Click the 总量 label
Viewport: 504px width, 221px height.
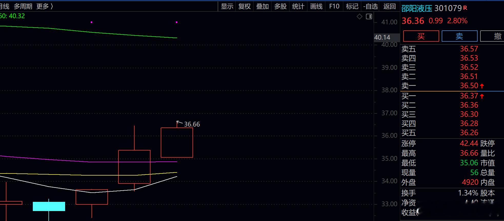tap(488, 172)
